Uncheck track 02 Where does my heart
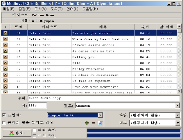The width and height of the screenshot is (183, 140). 5,39
